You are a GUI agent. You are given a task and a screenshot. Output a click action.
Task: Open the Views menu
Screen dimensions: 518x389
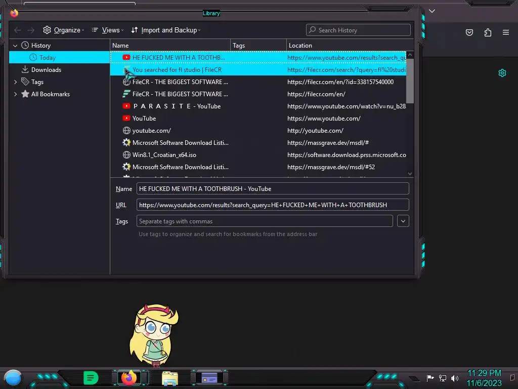coord(108,30)
